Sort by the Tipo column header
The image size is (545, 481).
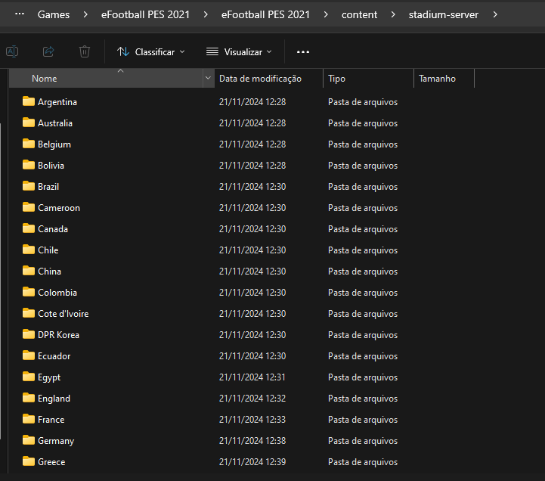pos(337,79)
